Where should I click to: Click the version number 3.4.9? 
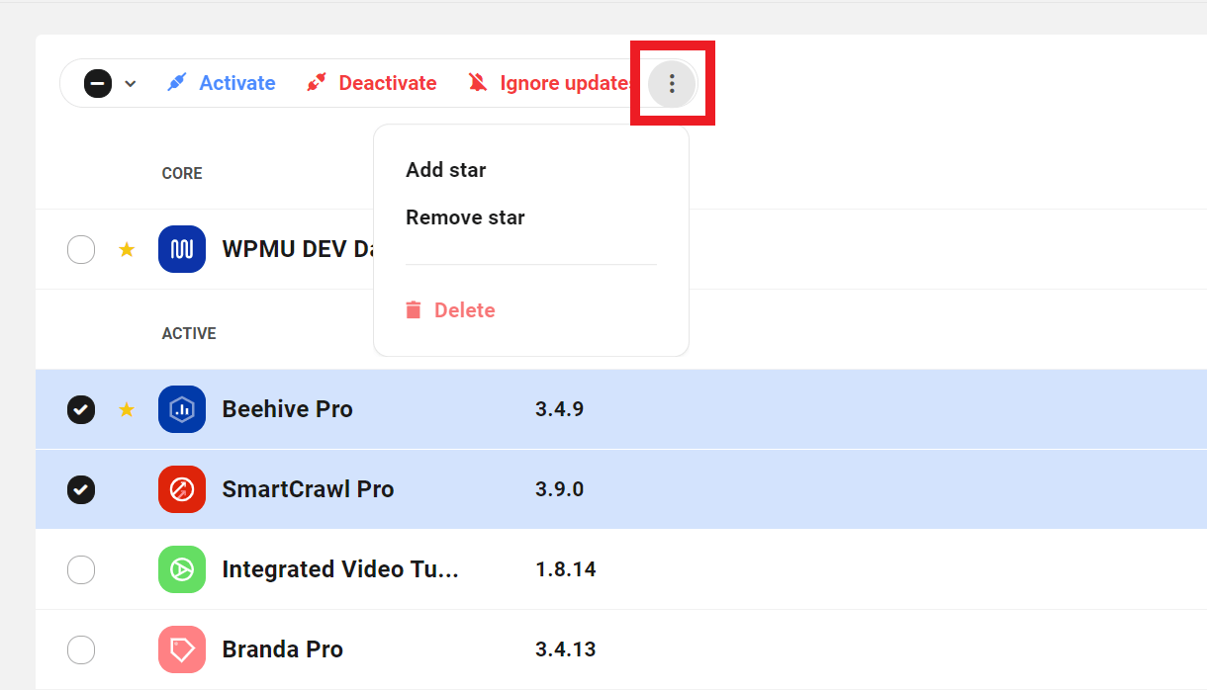coord(559,409)
